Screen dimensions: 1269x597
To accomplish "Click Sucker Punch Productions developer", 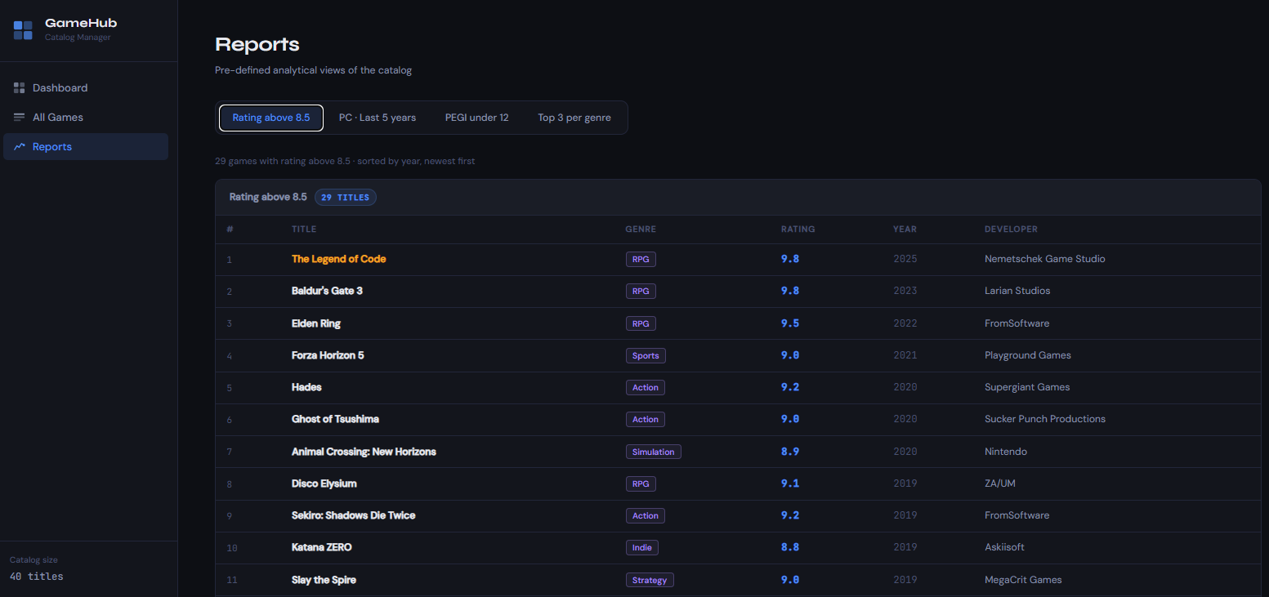I will (x=1045, y=419).
